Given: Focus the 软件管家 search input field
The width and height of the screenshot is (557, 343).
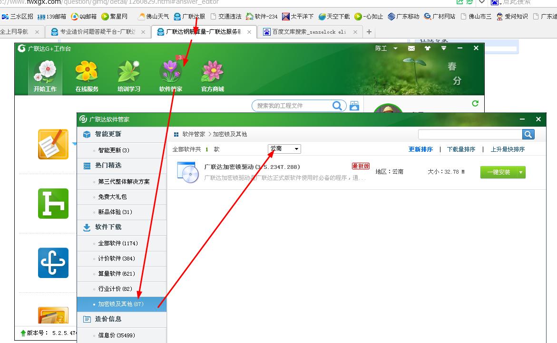Looking at the screenshot, I should pyautogui.click(x=470, y=134).
